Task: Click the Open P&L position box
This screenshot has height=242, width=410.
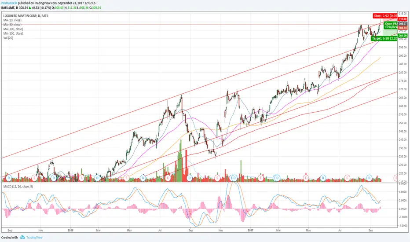Action: click(x=391, y=26)
